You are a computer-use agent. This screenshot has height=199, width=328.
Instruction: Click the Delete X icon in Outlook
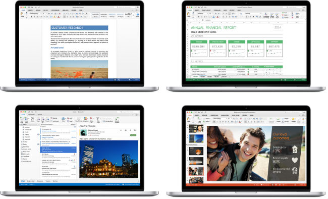coord(33,119)
